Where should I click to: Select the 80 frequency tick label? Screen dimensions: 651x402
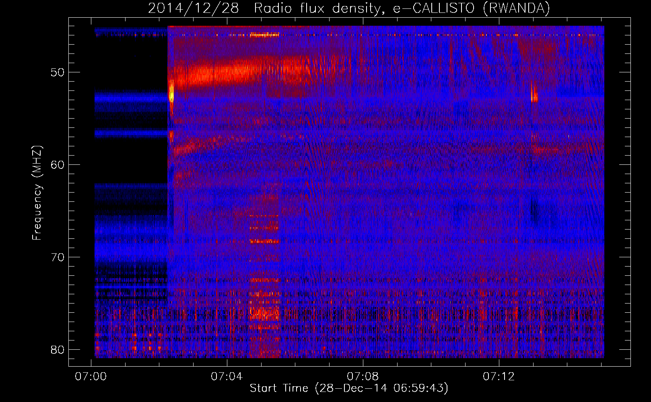pyautogui.click(x=58, y=350)
